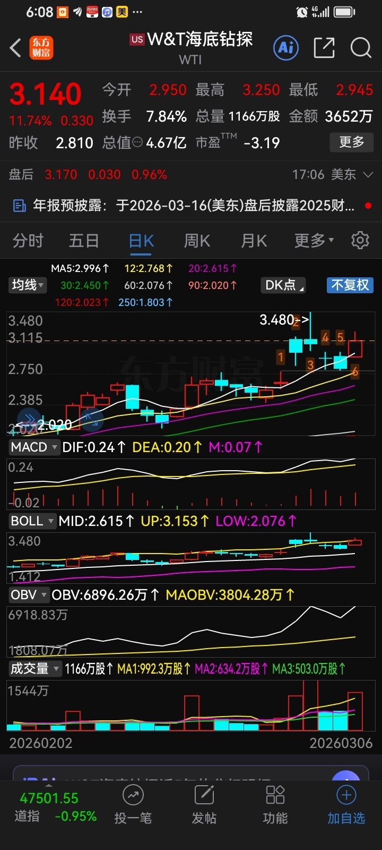Tap the back arrow icon
The height and width of the screenshot is (850, 382).
click(x=16, y=48)
